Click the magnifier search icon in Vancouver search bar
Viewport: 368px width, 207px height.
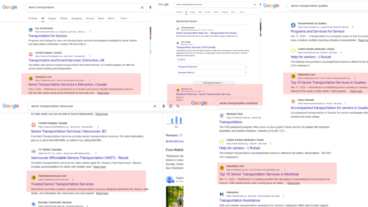178,106
